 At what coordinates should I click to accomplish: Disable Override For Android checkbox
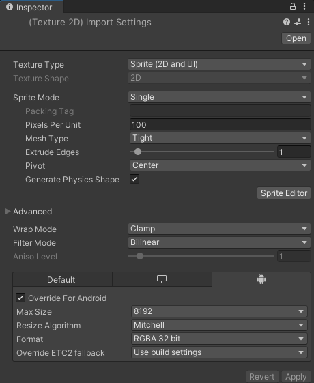(20, 298)
